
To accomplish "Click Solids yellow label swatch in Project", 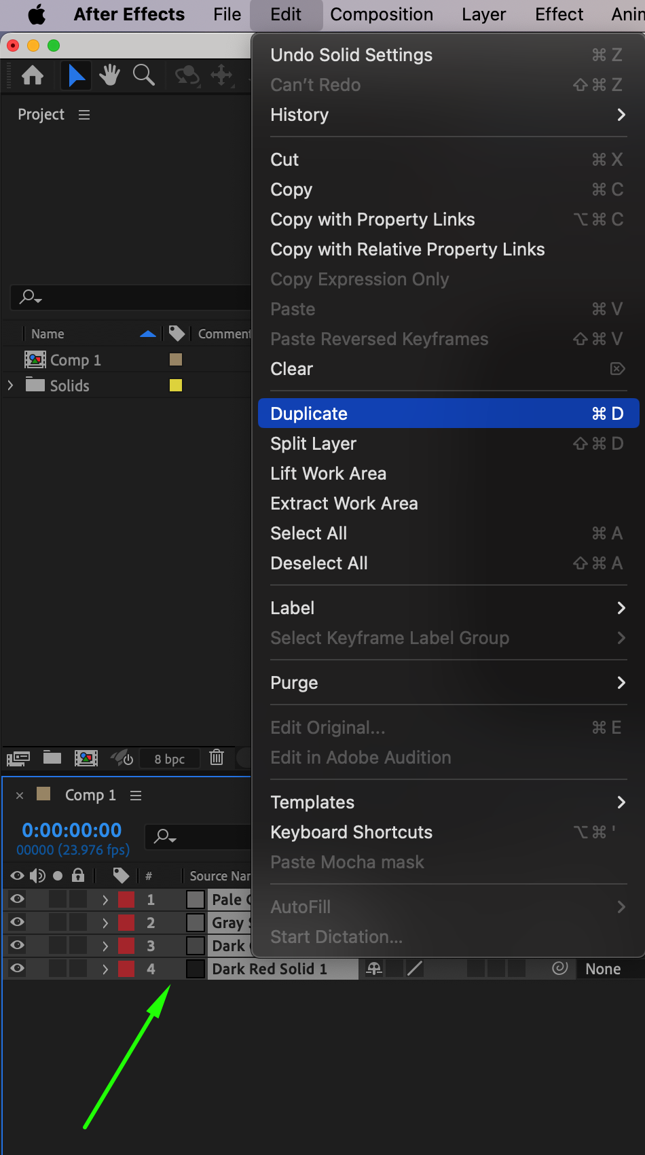I will pos(176,385).
